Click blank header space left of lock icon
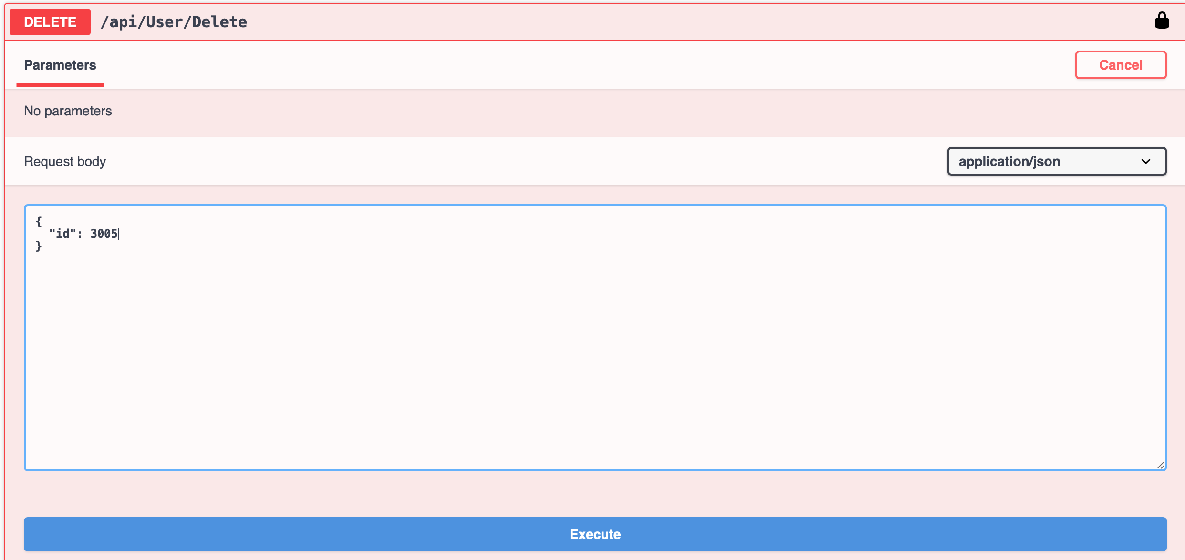The image size is (1185, 560). tap(696, 22)
